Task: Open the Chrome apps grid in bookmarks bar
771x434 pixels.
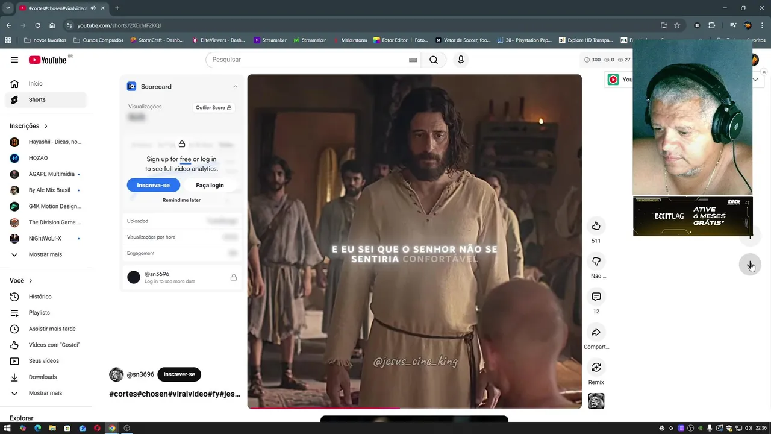Action: click(8, 40)
